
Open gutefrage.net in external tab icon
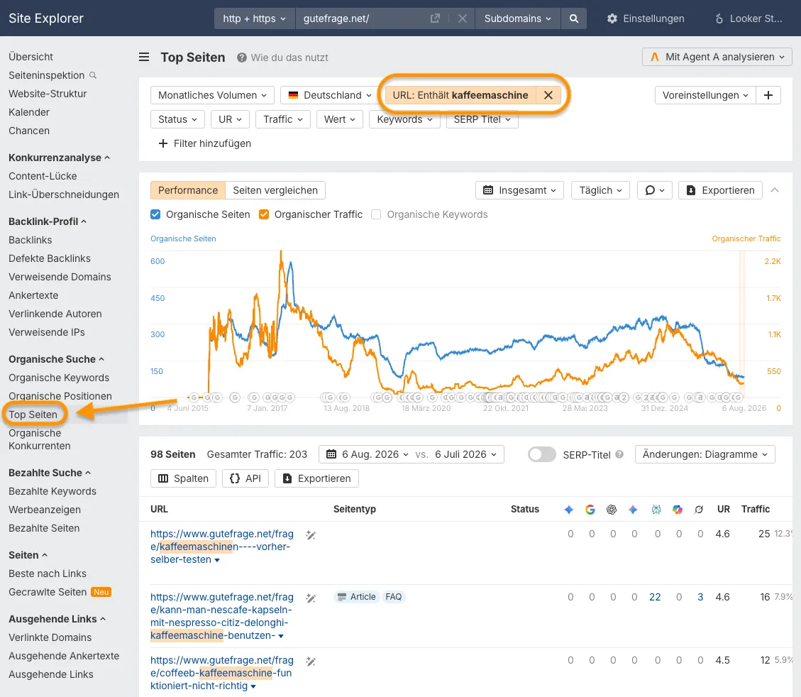[435, 18]
